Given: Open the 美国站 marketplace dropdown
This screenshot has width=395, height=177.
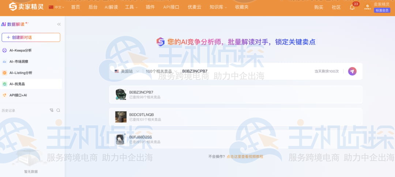Looking at the screenshot, I should [x=127, y=71].
